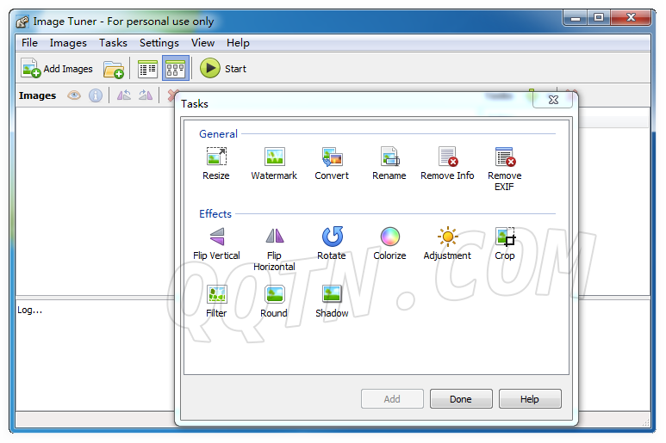
Task: Choose the Remove Info task
Action: [447, 157]
